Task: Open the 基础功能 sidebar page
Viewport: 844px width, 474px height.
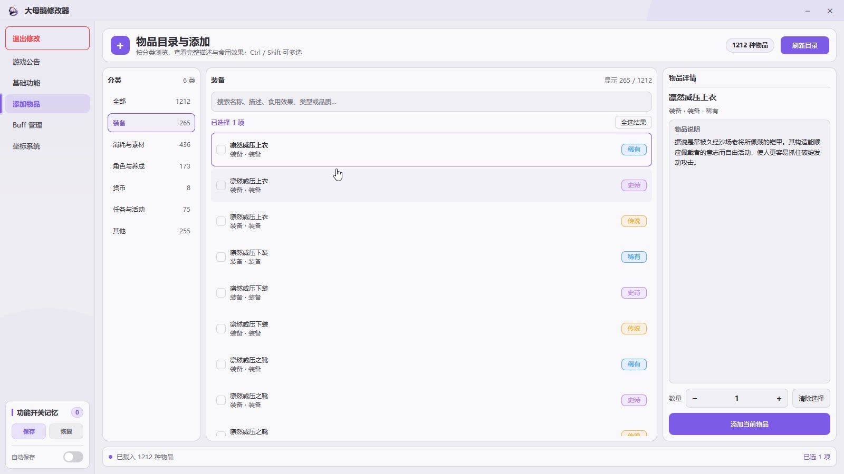Action: click(47, 83)
